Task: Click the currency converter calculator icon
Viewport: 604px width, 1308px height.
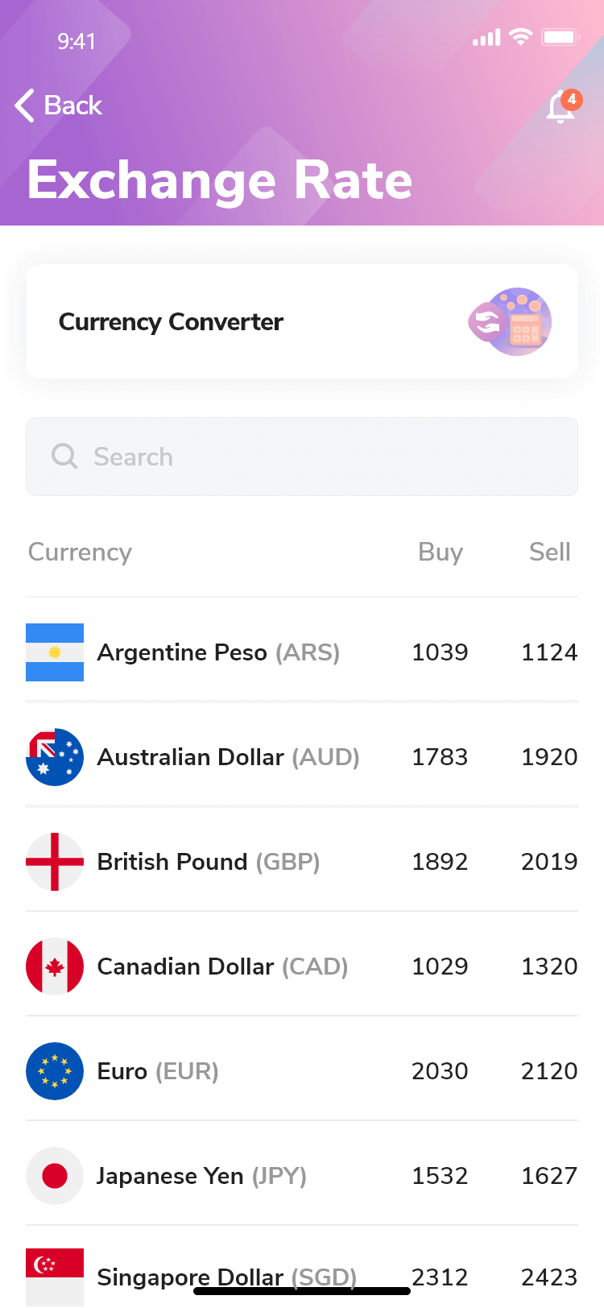Action: 511,322
